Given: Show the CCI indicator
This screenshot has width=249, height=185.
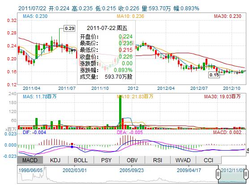Looking at the screenshot, I should (x=209, y=160).
